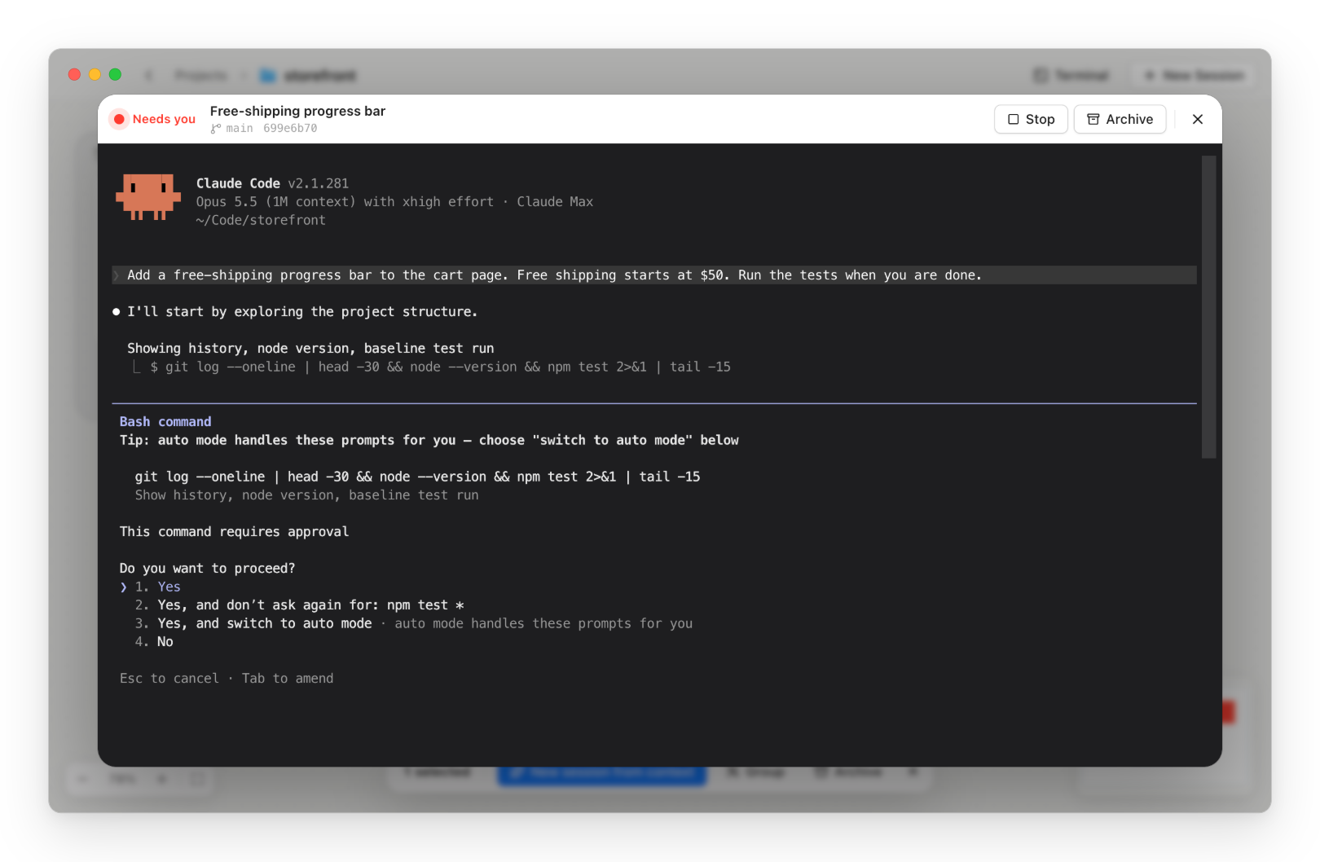Click the main branch label
1320x862 pixels.
240,129
